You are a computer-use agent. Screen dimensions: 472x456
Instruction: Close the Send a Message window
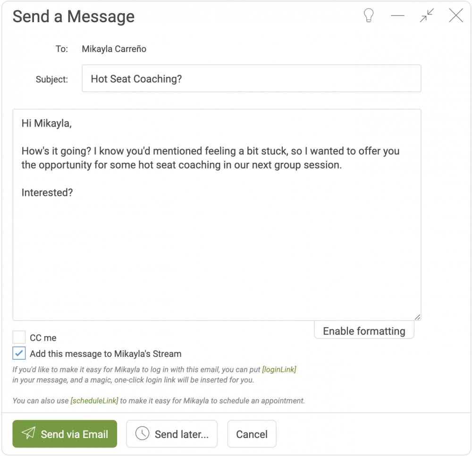coord(456,16)
